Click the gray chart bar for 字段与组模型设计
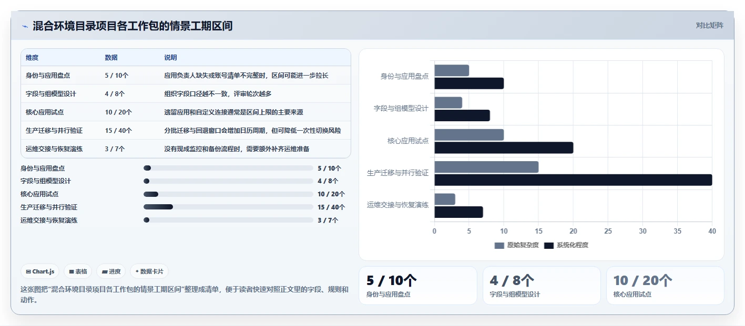 448,102
